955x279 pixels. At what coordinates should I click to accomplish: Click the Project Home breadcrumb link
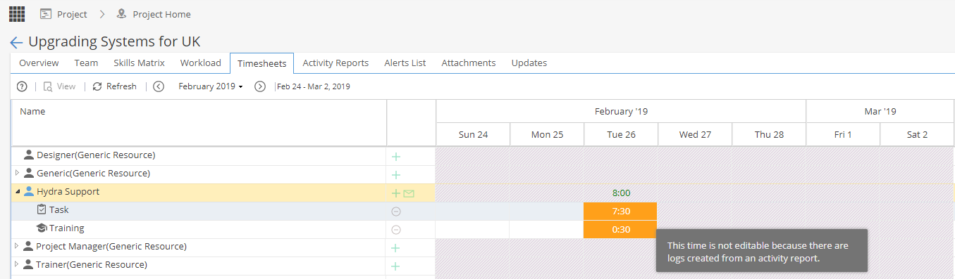point(161,14)
